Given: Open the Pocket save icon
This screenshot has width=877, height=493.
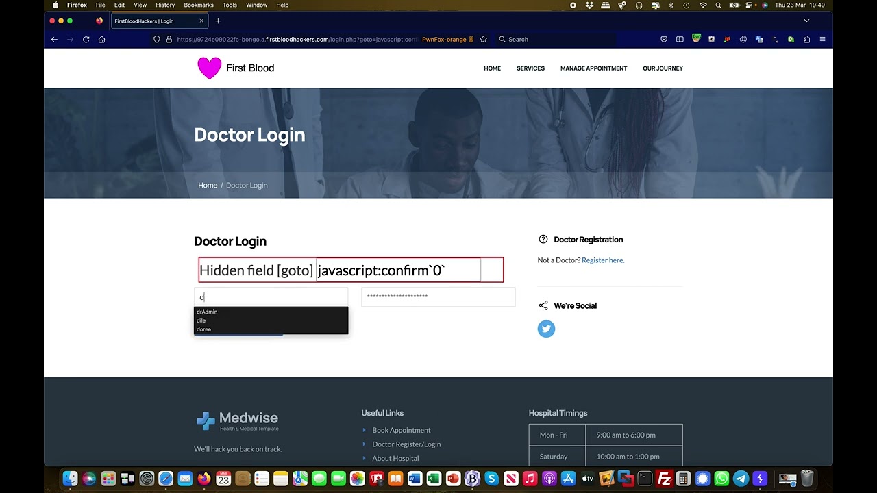Looking at the screenshot, I should 664,39.
